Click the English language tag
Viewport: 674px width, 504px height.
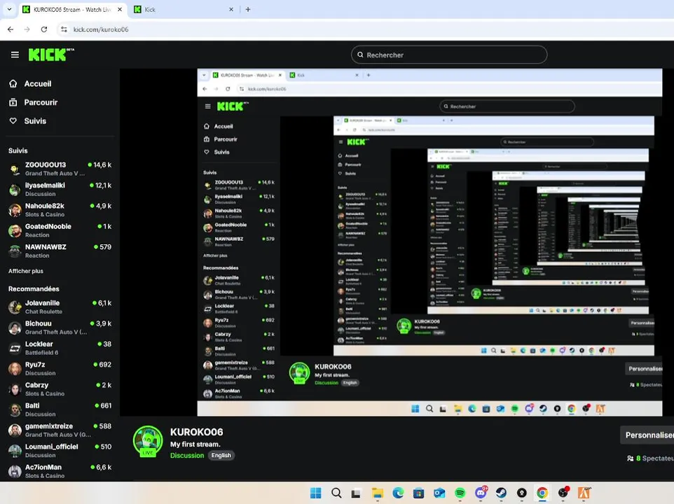click(221, 456)
